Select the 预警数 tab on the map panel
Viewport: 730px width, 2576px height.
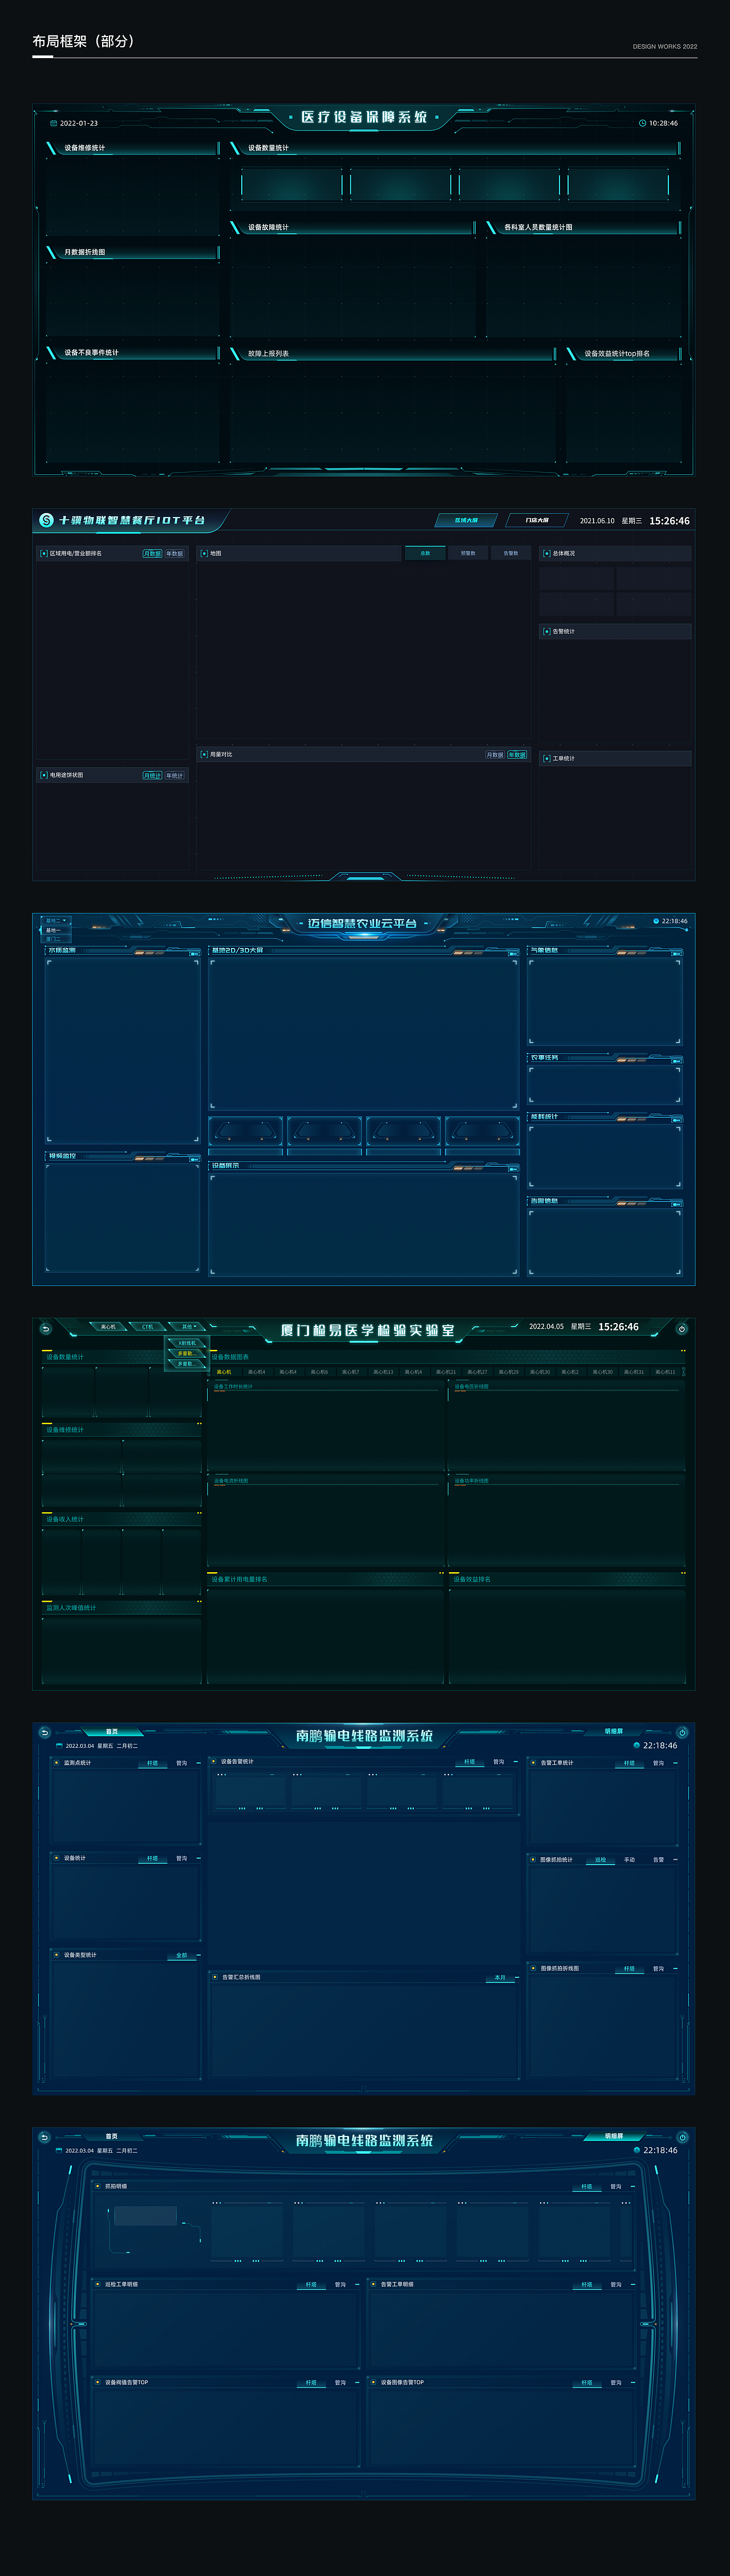[x=468, y=553]
